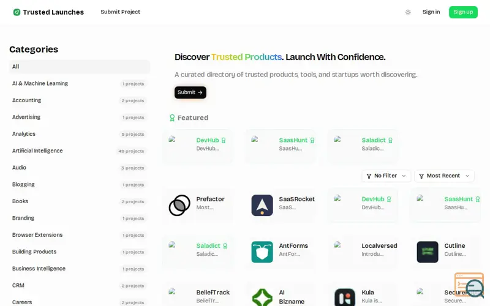Click the 3 projects count badge

[133, 168]
